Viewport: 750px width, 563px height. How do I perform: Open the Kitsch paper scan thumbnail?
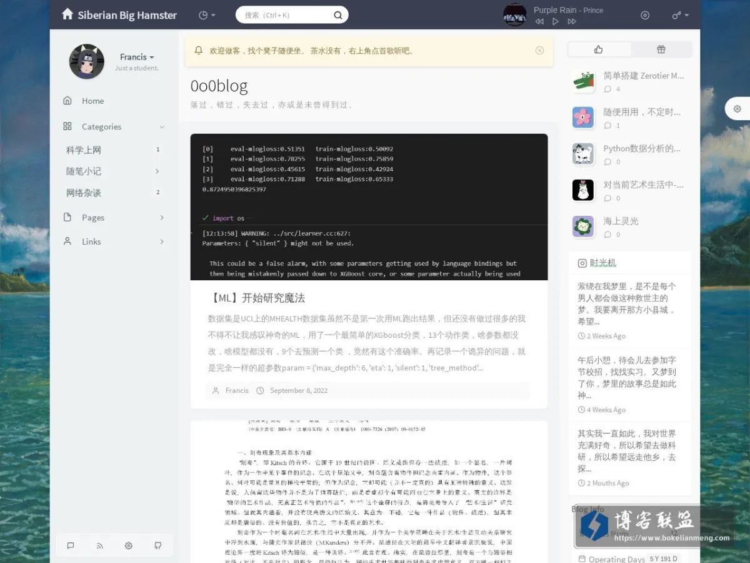(369, 492)
